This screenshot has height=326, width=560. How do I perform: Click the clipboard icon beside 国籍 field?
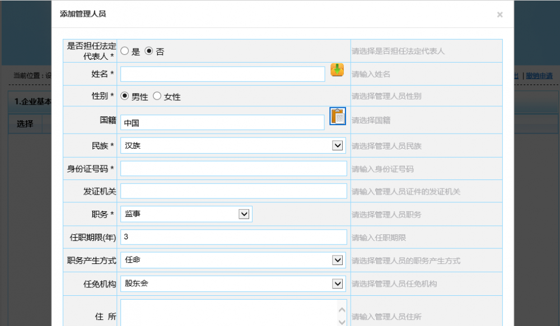(337, 116)
